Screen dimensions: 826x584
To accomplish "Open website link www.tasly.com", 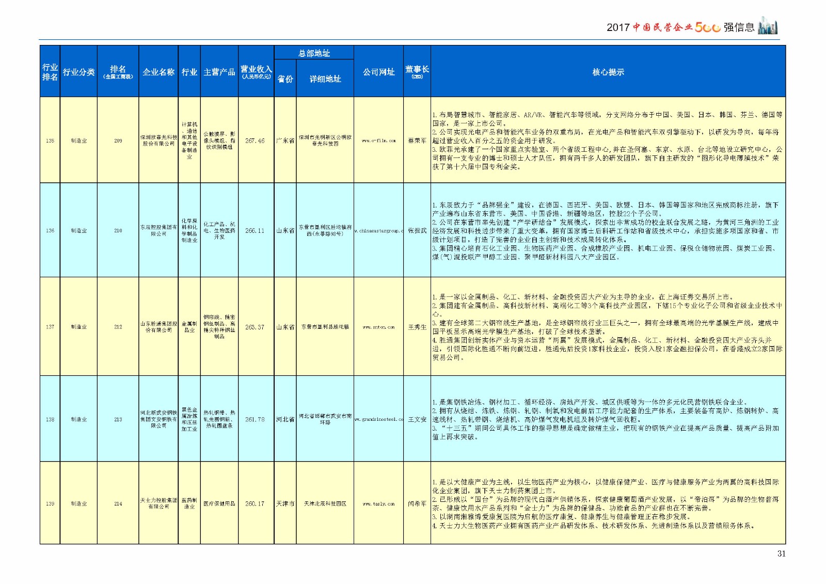I will point(378,503).
